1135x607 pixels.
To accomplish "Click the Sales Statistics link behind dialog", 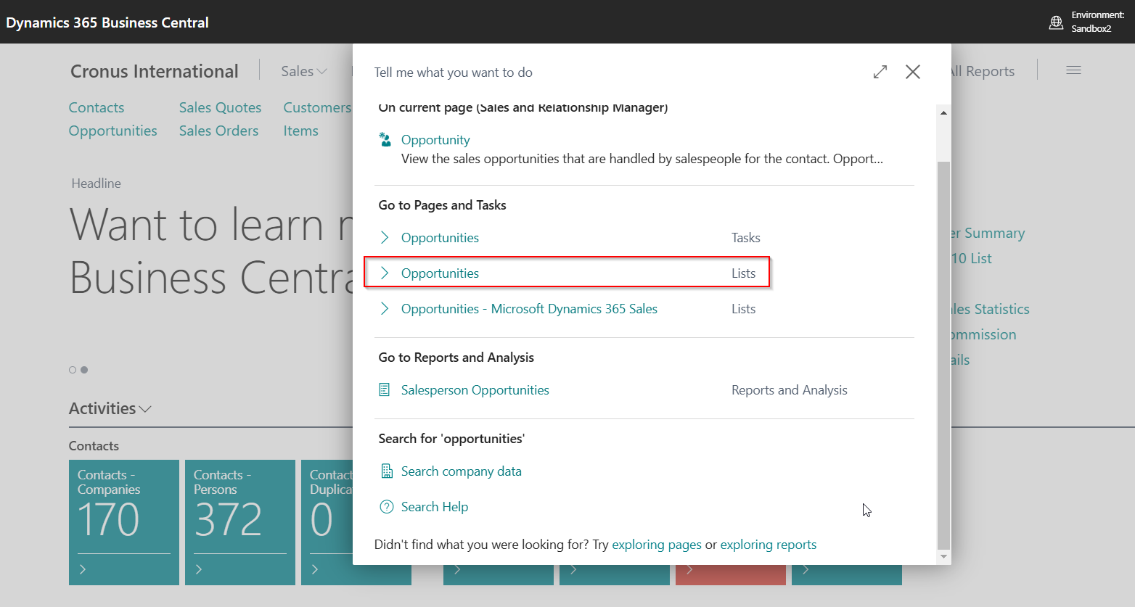I will (x=991, y=309).
